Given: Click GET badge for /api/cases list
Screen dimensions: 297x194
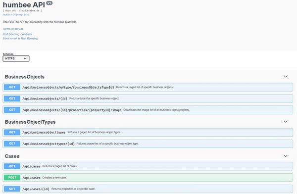Looking at the screenshot, I should click(12, 166).
